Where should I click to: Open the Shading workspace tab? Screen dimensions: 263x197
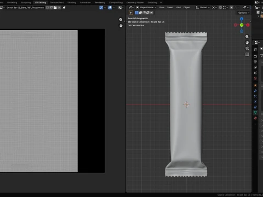[x=72, y=3]
